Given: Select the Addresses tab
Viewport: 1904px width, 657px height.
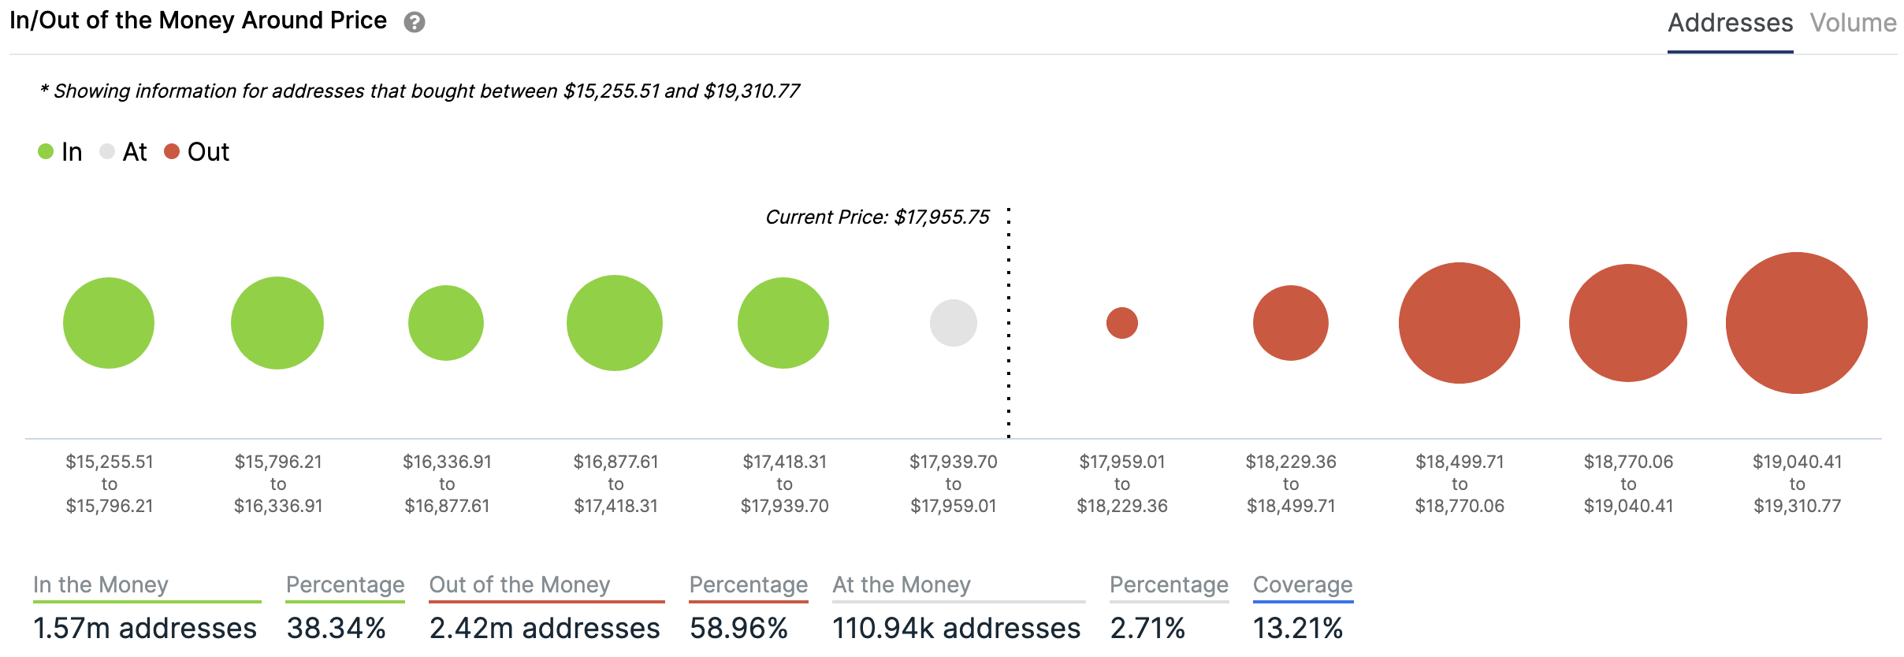Looking at the screenshot, I should point(1730,23).
